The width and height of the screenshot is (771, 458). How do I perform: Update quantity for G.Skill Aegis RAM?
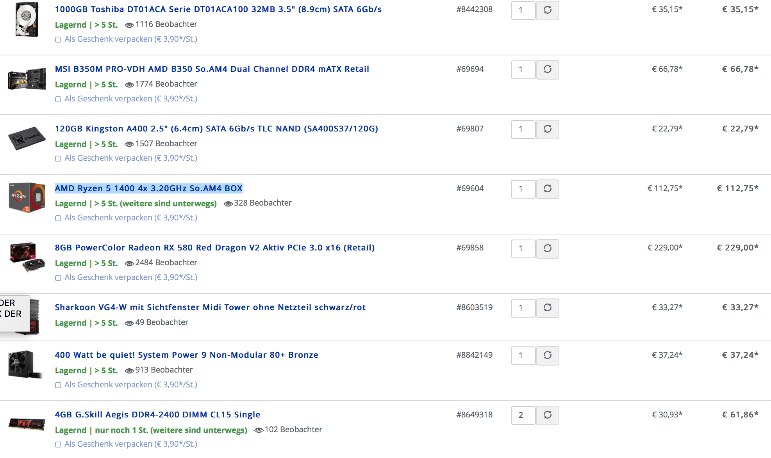click(547, 415)
